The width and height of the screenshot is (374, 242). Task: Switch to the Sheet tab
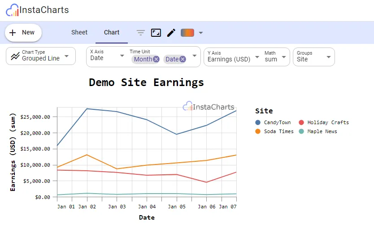point(79,32)
